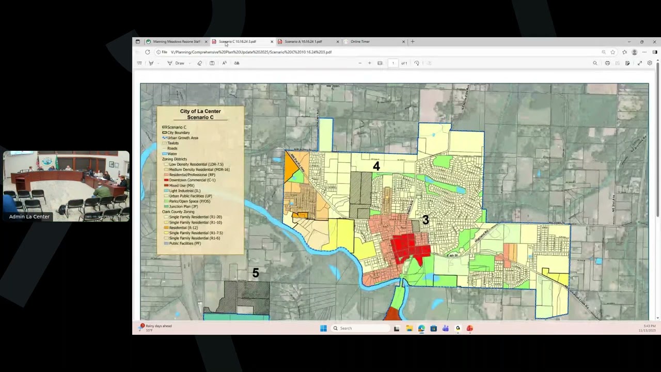Click the Admin La Center video thumbnail

tap(66, 187)
